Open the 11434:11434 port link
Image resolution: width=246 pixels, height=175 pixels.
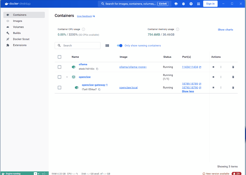190,67
